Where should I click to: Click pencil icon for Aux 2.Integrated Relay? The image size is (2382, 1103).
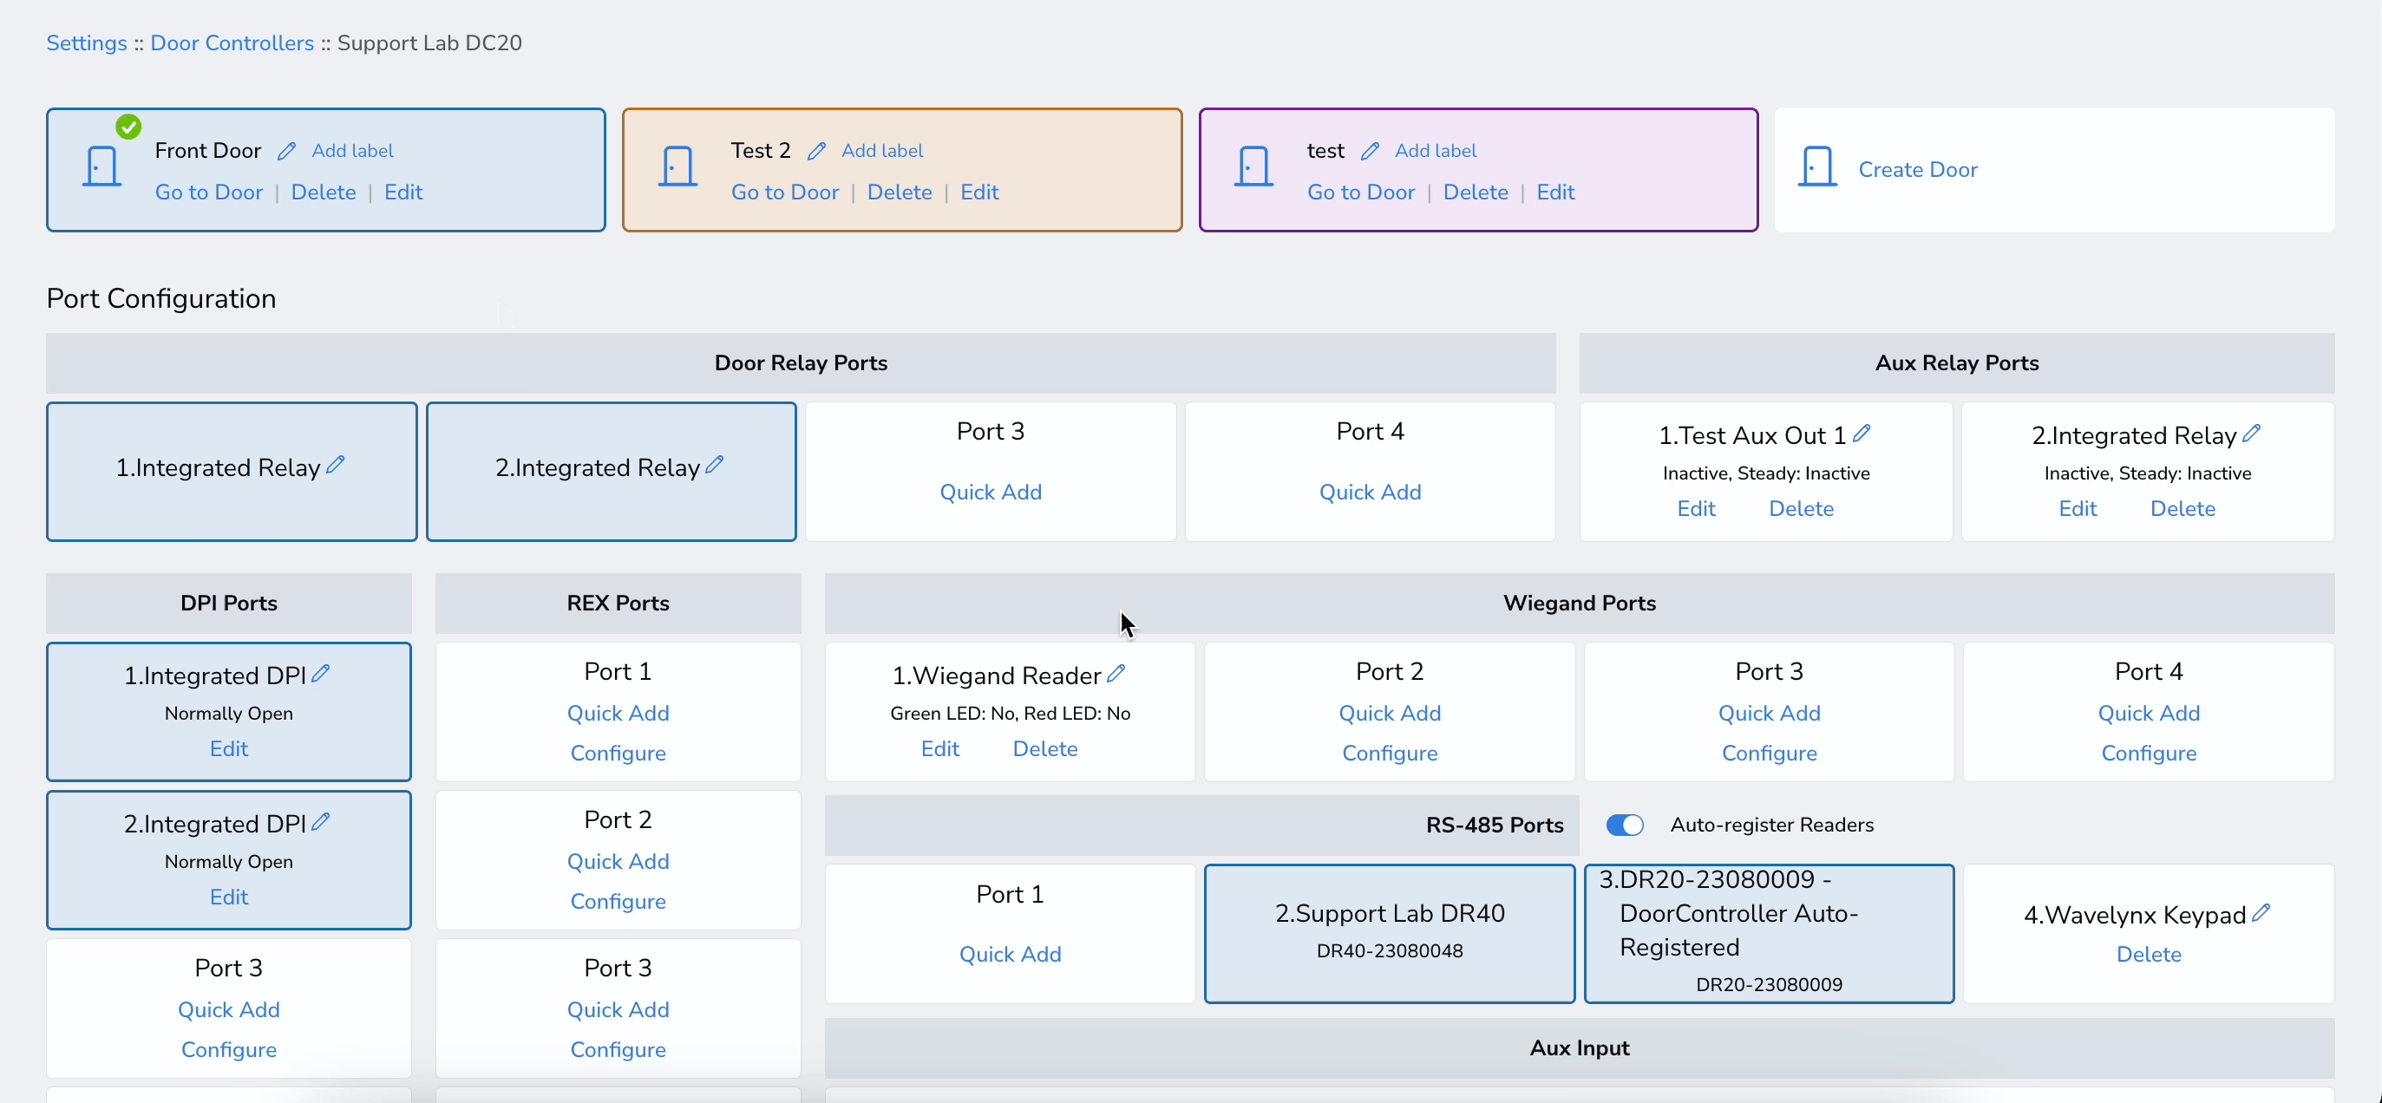(x=2252, y=432)
